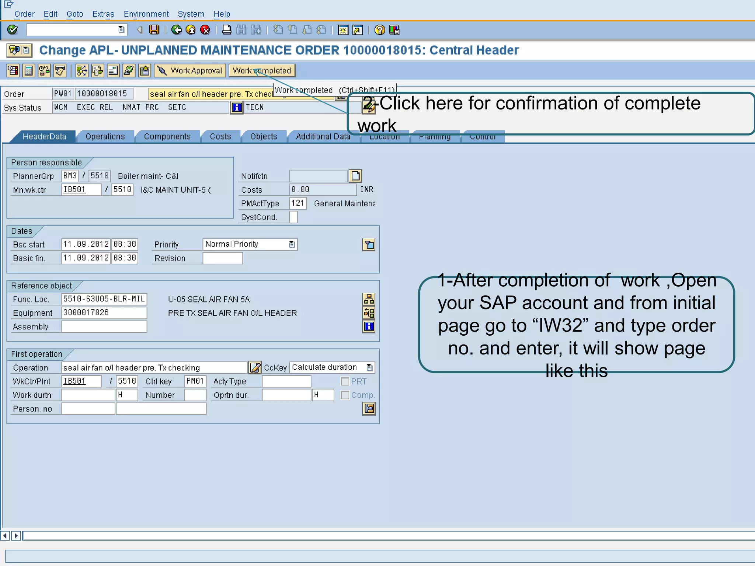This screenshot has height=566, width=755.
Task: Click the Find binoculars icon
Action: coord(241,29)
